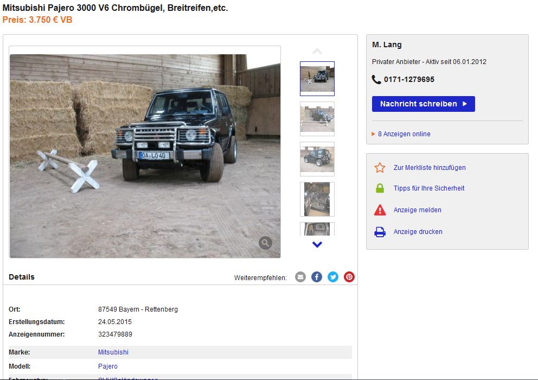Show next thumbnails with down chevron

pyautogui.click(x=317, y=244)
